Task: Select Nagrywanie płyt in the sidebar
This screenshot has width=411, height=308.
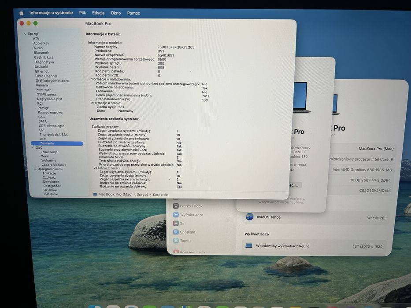Action: (49, 99)
